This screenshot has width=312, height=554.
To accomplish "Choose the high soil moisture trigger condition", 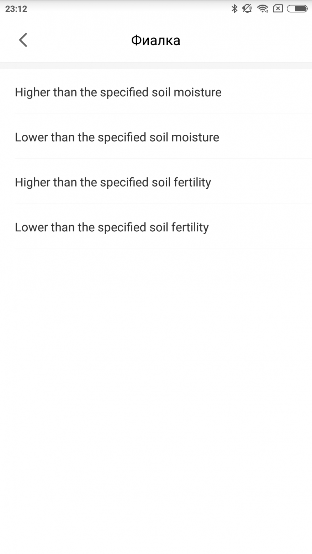I will point(118,92).
